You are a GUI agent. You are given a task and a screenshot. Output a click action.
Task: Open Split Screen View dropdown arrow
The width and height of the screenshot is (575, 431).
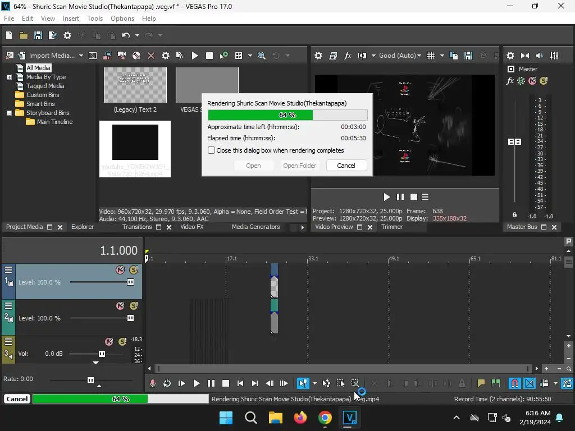[x=373, y=56]
